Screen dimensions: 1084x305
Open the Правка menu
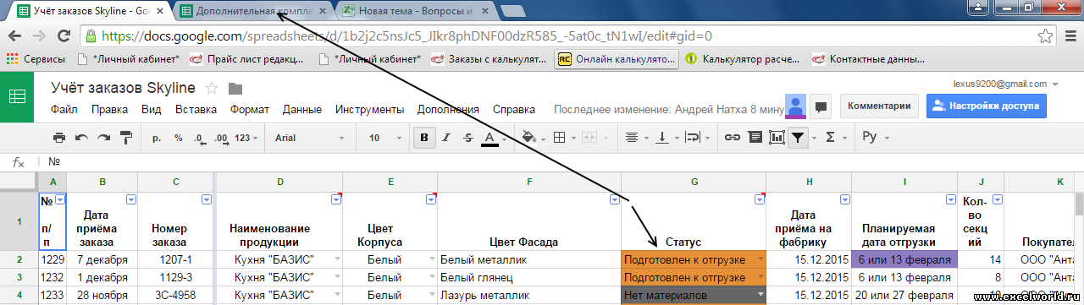coord(109,110)
